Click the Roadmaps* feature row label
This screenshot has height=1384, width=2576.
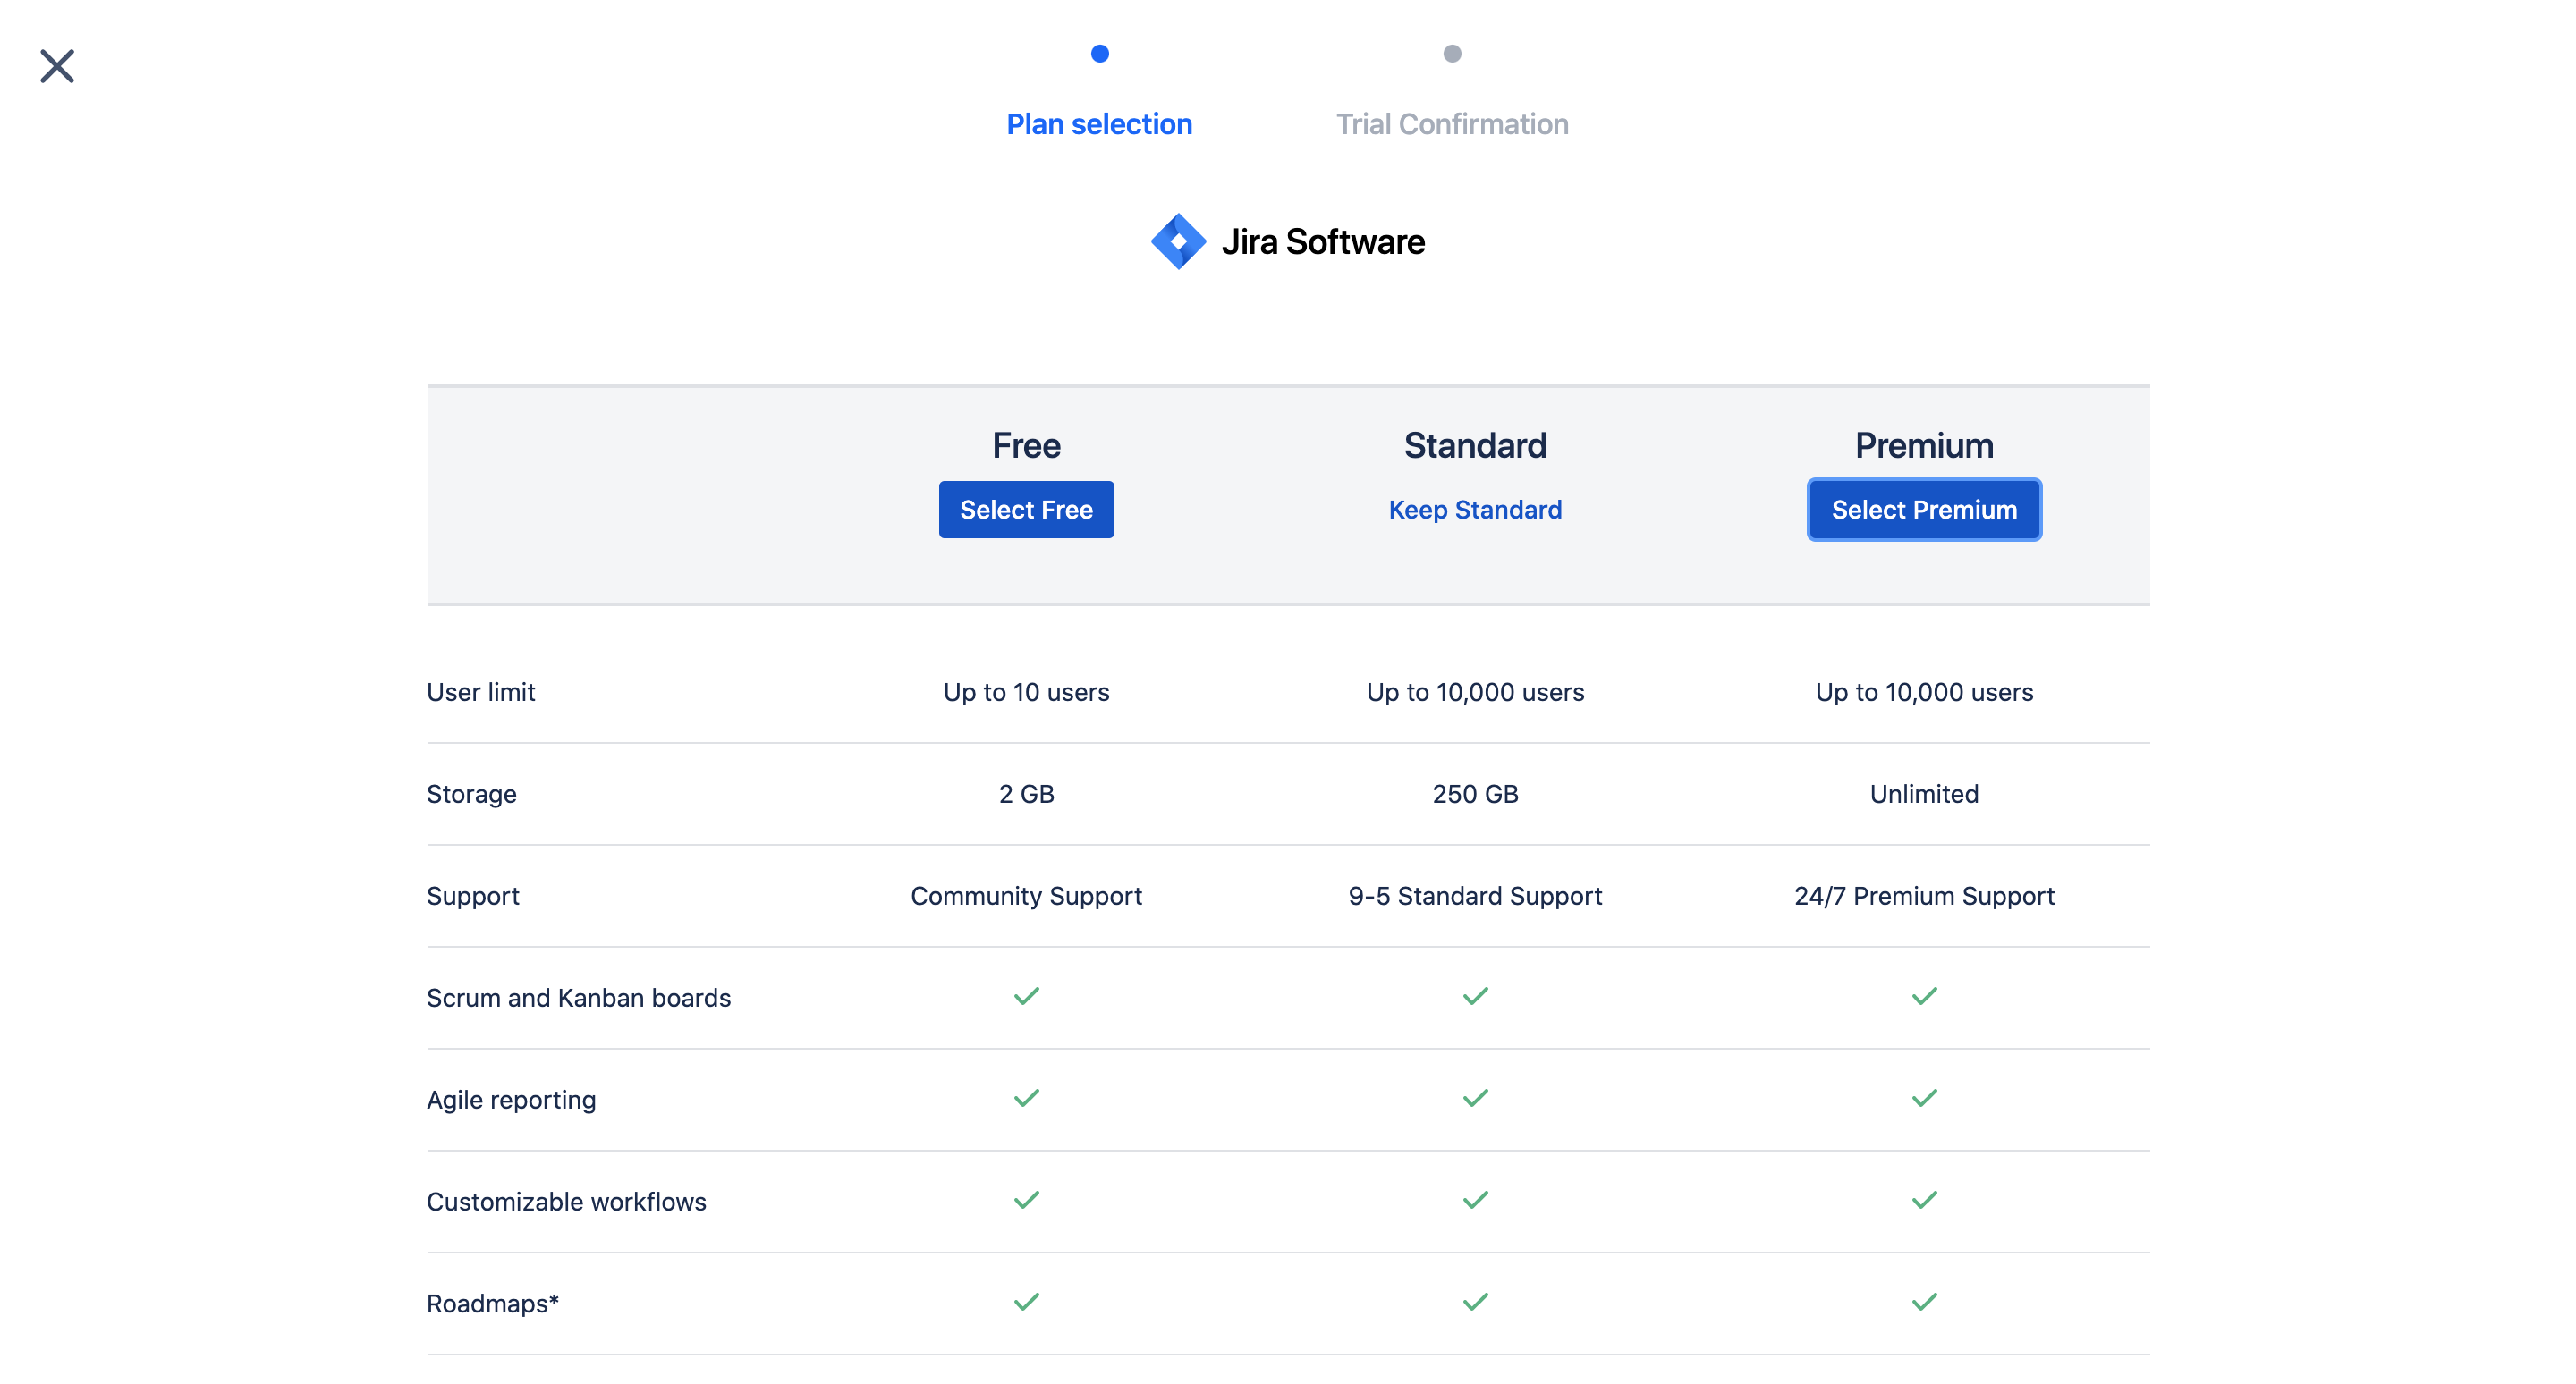[x=492, y=1303]
